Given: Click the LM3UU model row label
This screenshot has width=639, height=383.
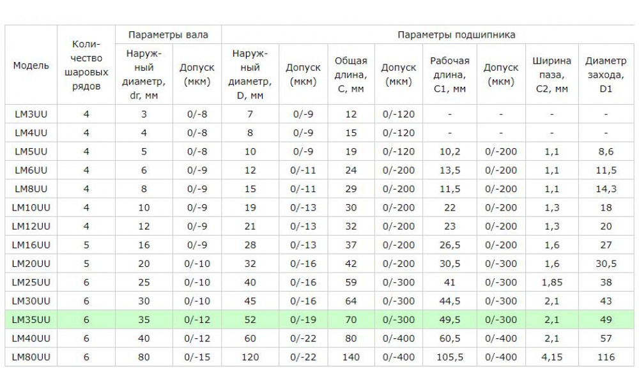Looking at the screenshot, I should click(31, 114).
